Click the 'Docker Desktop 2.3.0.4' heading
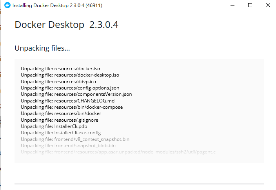Viewport: 276px width, 190px height. (x=66, y=25)
